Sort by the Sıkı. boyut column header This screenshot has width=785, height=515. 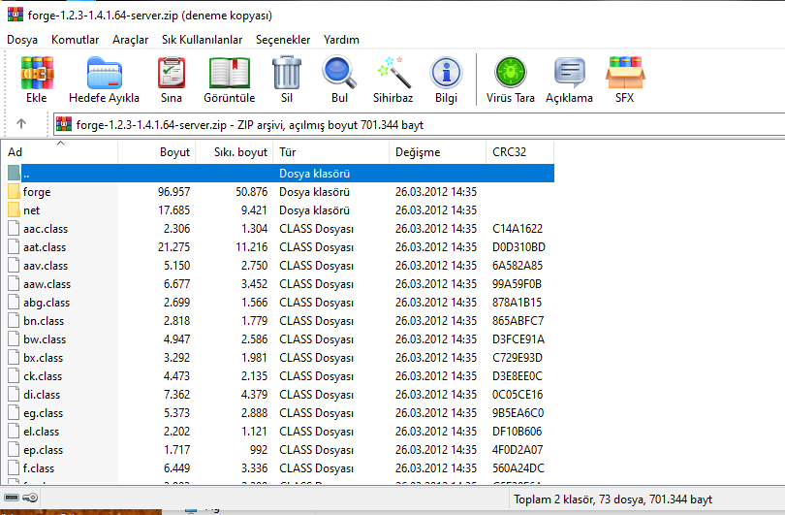tap(235, 152)
